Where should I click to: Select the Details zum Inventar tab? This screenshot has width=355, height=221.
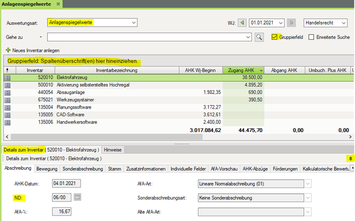pos(51,150)
